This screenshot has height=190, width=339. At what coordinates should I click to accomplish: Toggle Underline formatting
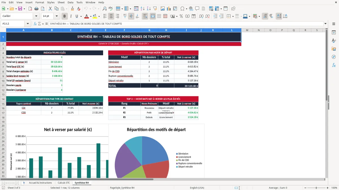click(77, 16)
